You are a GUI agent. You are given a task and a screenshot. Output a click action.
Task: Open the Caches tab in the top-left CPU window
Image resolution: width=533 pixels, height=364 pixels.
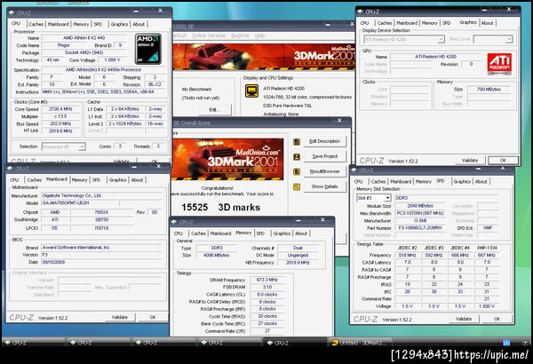(36, 24)
